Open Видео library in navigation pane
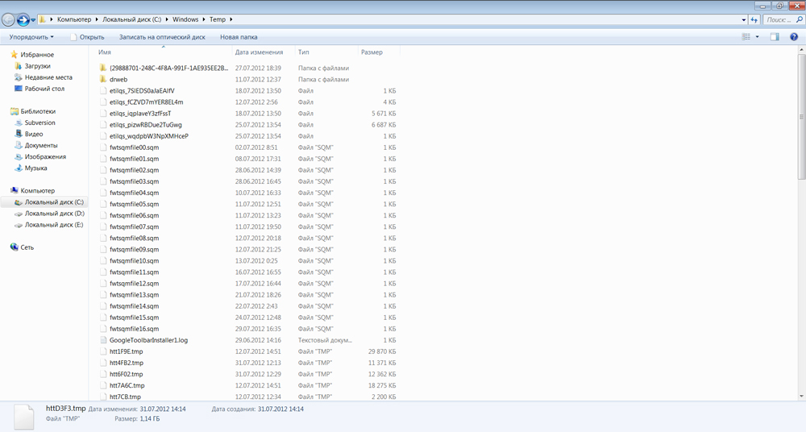The image size is (806, 432). pyautogui.click(x=34, y=134)
